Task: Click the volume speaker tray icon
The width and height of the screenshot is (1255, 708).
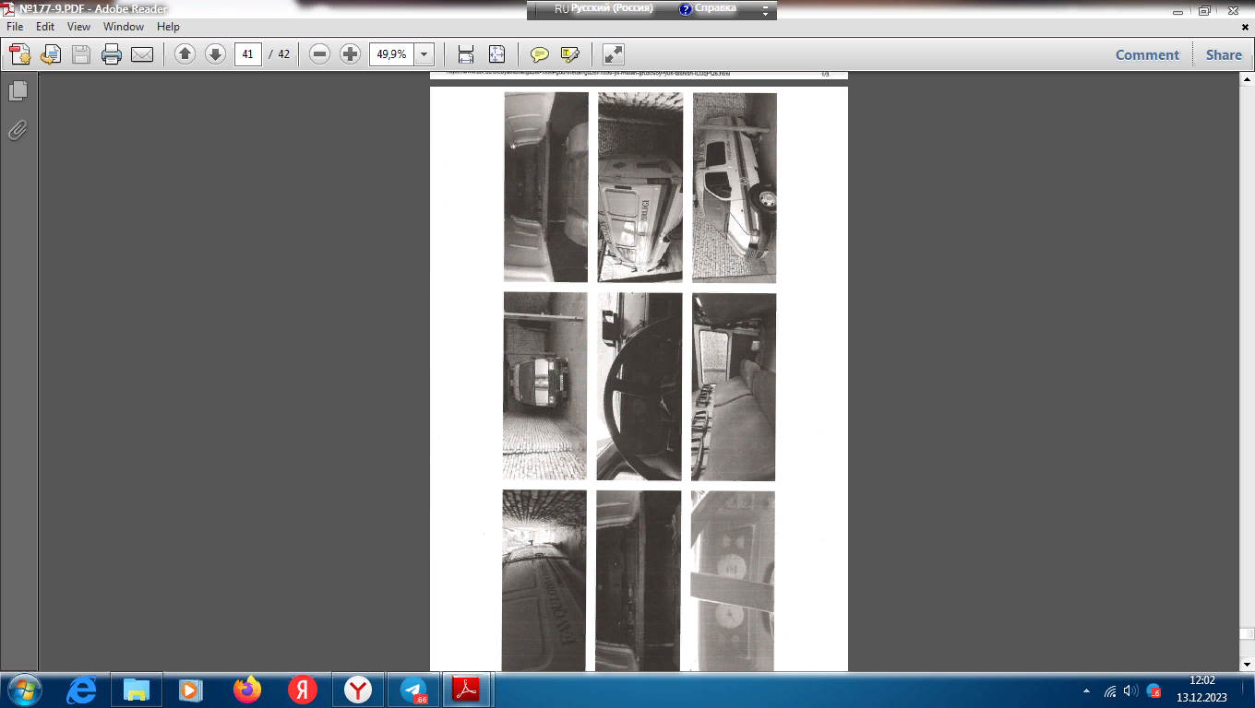Action: click(1130, 690)
